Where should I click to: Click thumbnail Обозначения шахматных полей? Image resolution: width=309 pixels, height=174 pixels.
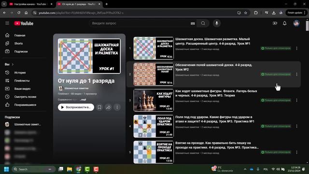tap(154, 74)
